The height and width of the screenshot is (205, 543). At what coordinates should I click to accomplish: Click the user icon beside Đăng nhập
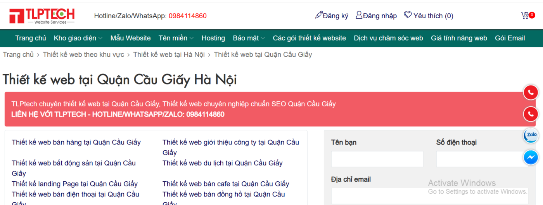coord(359,15)
